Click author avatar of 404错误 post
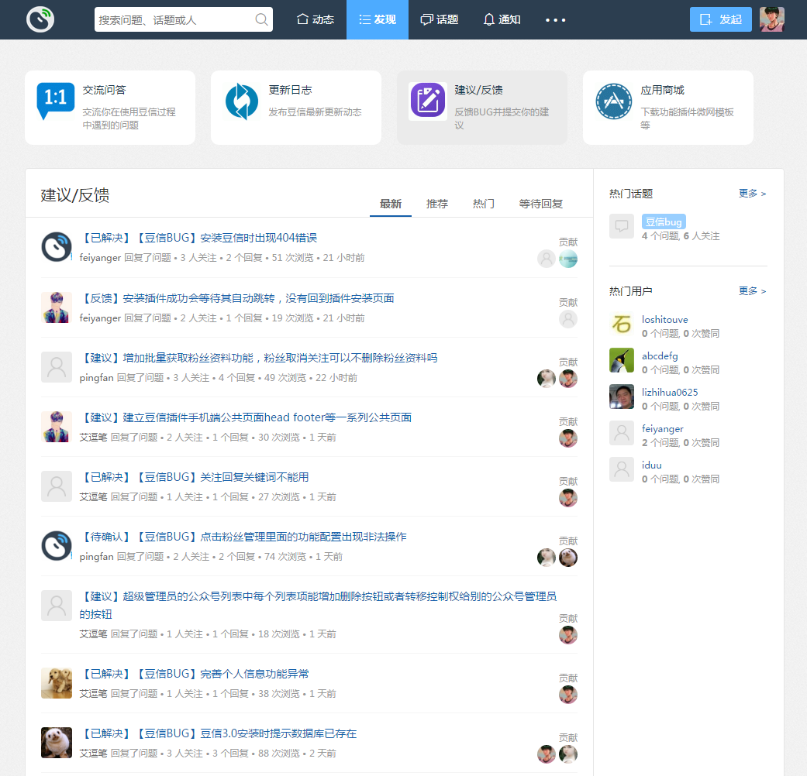The height and width of the screenshot is (776, 807). [56, 247]
